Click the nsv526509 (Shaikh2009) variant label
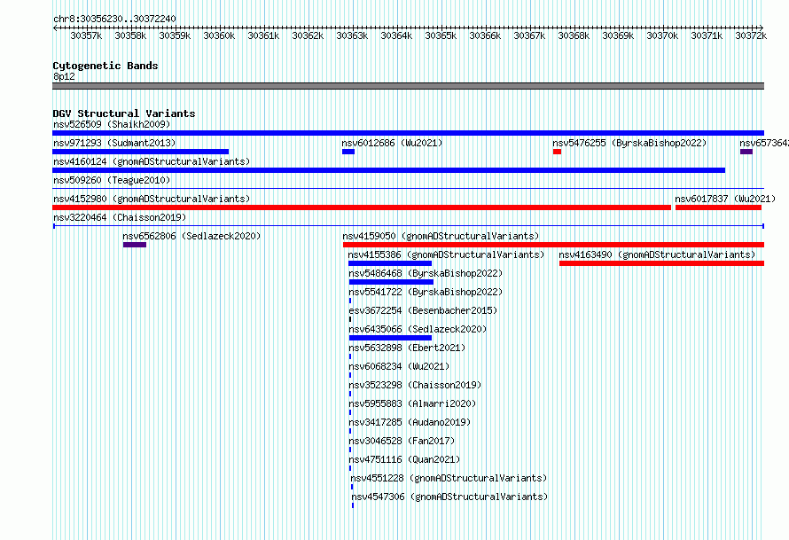The image size is (789, 540). 112,124
